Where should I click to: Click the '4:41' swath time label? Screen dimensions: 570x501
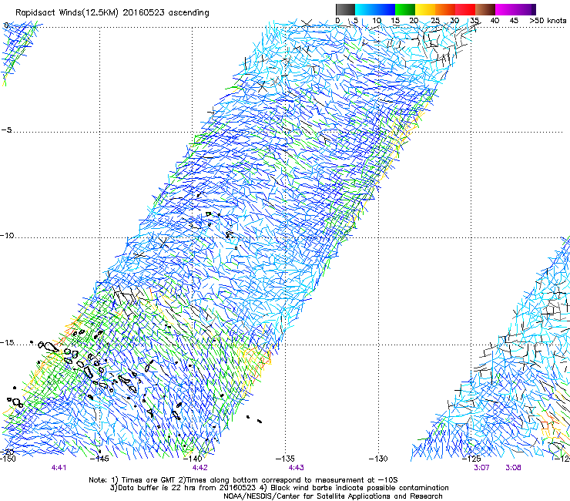pyautogui.click(x=59, y=468)
